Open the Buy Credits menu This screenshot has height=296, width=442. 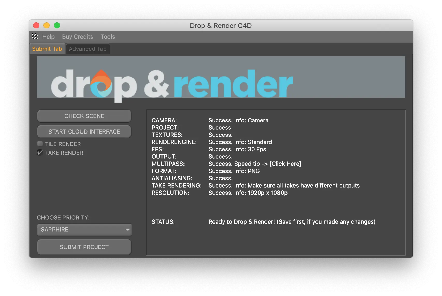click(77, 37)
